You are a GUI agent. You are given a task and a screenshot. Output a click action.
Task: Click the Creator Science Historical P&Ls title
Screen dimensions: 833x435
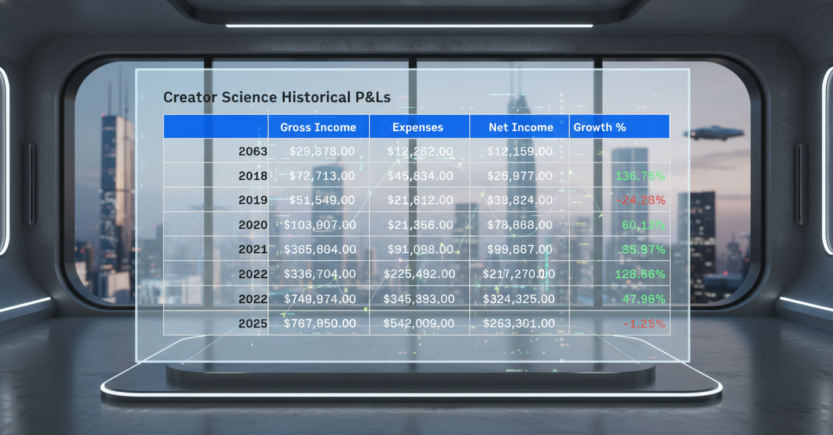coord(277,98)
